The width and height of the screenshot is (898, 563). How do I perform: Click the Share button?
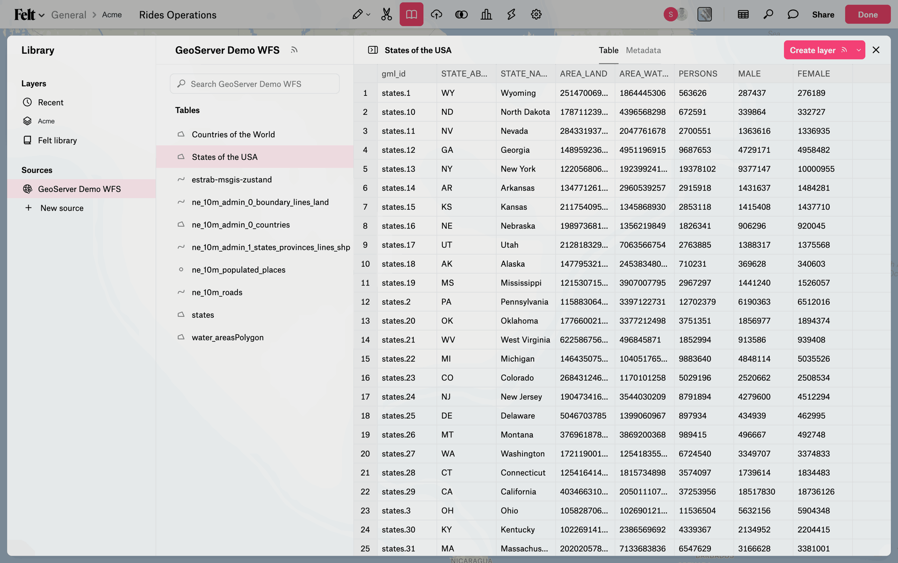(823, 14)
